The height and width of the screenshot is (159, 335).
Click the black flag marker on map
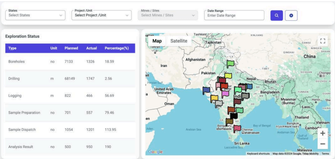pos(234,116)
